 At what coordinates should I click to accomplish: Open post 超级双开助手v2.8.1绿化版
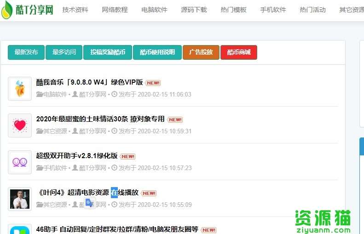click(x=77, y=155)
